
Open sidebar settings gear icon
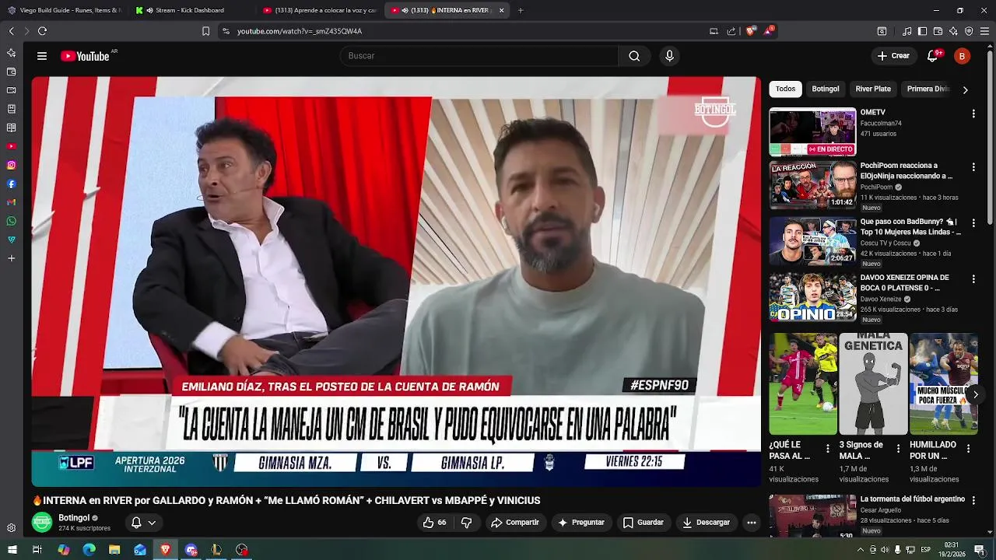click(x=11, y=528)
